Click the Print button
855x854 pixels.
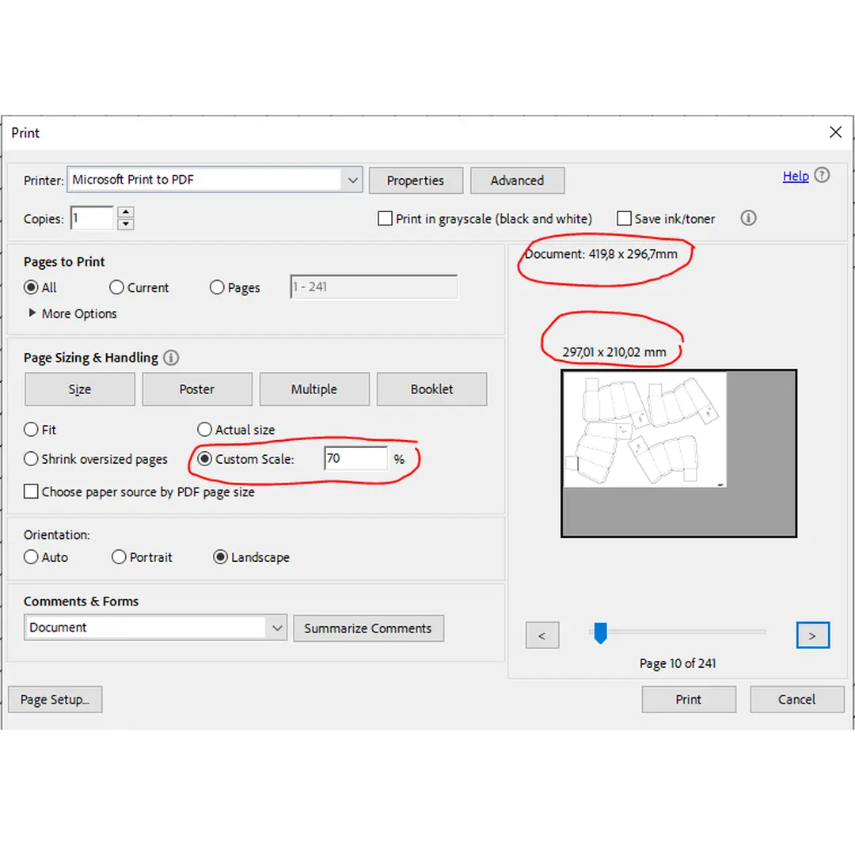point(688,700)
